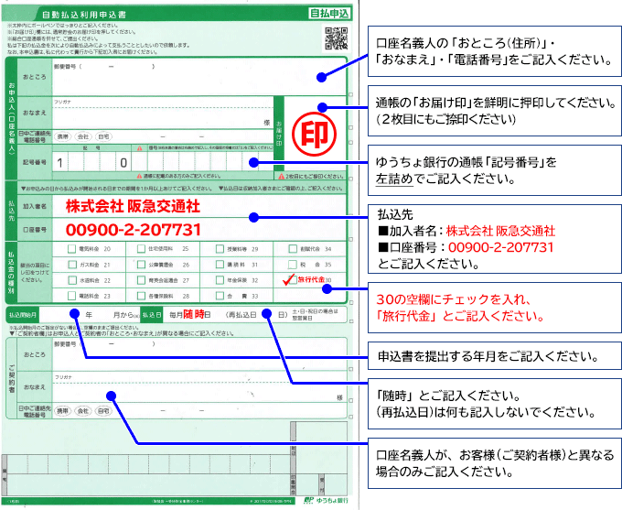Viewport: 622px width, 510px height.
Task: Check the 電気料金 20 checkbox
Action: point(72,248)
